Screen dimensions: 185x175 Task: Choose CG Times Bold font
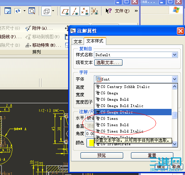(133, 125)
